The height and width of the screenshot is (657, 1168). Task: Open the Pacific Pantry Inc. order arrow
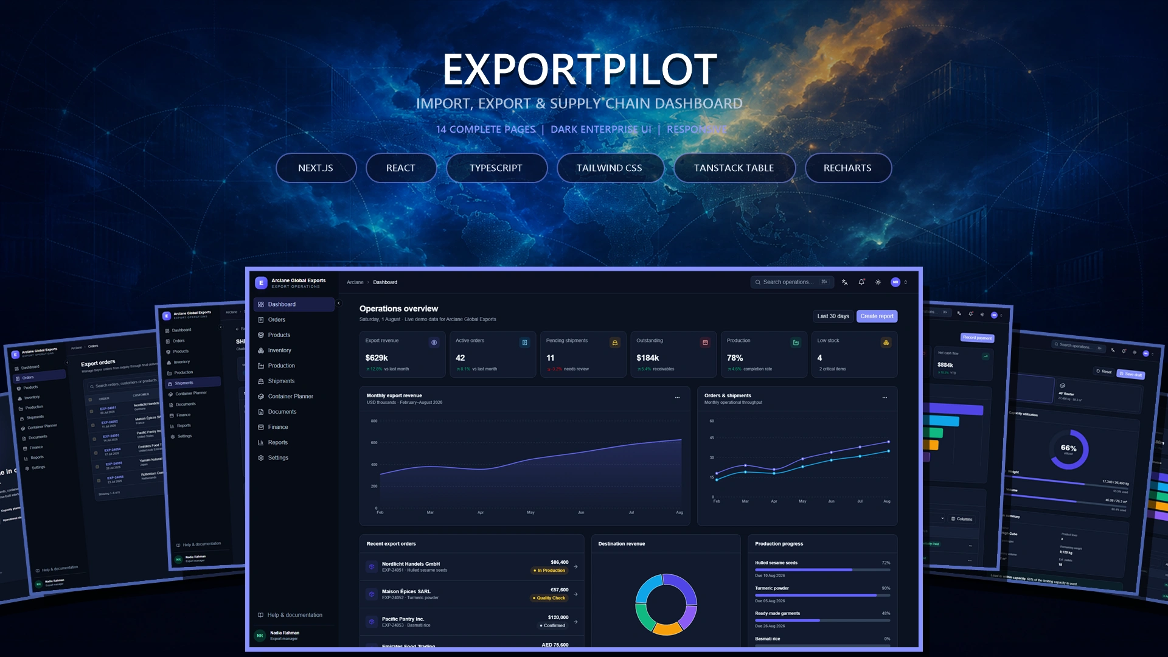pyautogui.click(x=575, y=622)
